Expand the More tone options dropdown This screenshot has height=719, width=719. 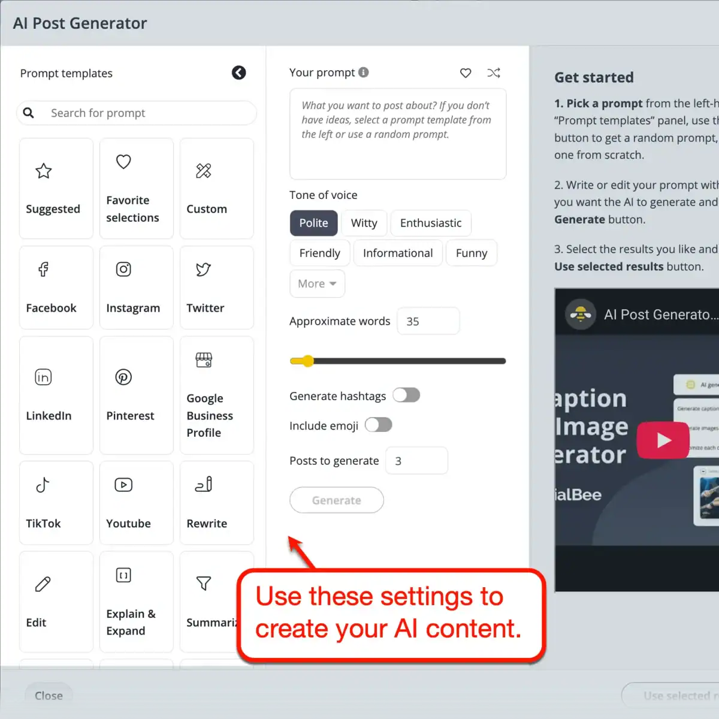317,283
